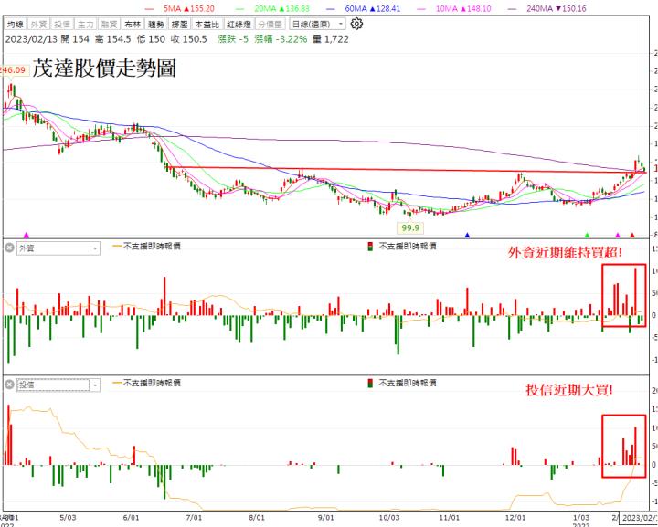The width and height of the screenshot is (658, 527).
Task: Click the magenta triangle marker beside the red one
Action: pyautogui.click(x=617, y=236)
